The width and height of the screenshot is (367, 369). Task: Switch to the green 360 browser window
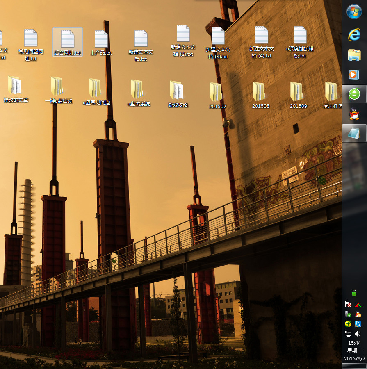(354, 94)
